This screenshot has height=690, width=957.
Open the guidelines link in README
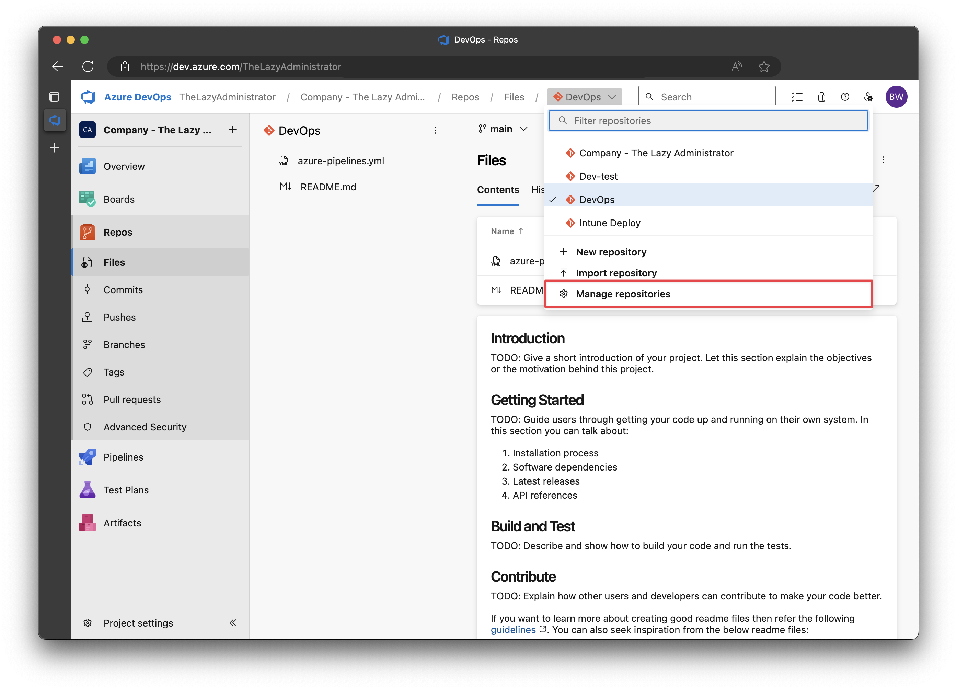[x=513, y=630]
